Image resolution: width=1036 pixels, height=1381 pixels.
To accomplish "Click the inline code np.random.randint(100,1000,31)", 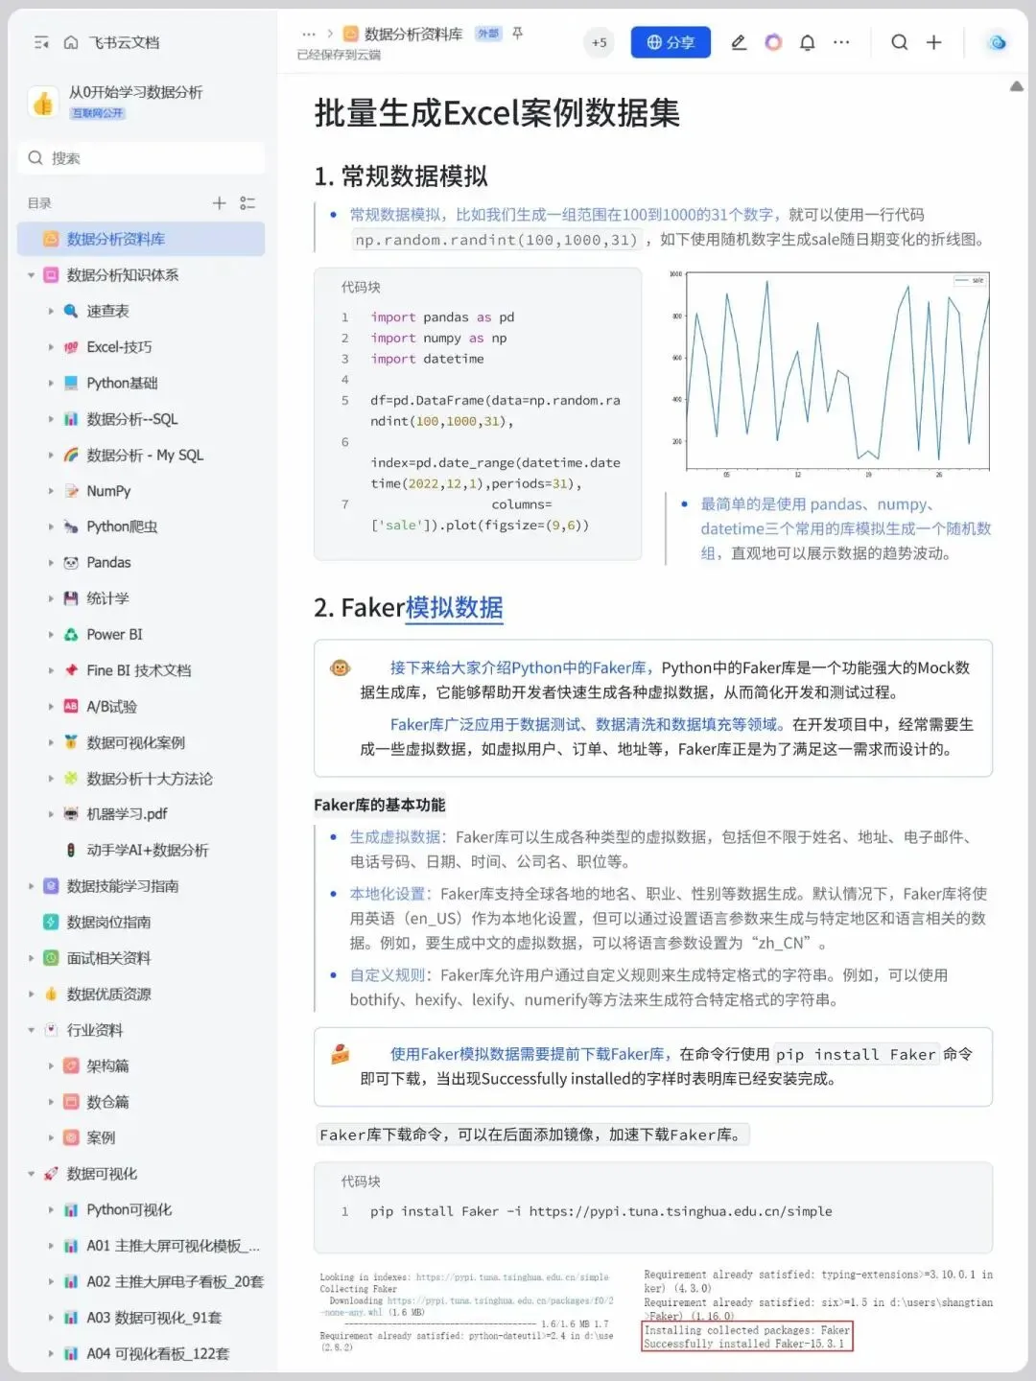I will coord(496,240).
